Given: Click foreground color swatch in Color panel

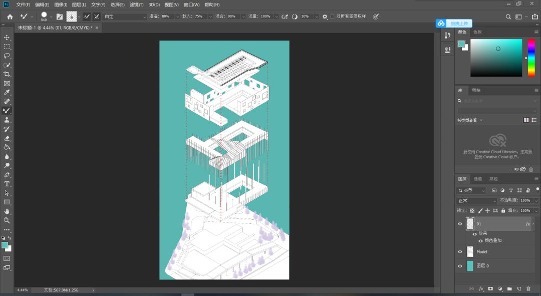Looking at the screenshot, I should (x=461, y=44).
